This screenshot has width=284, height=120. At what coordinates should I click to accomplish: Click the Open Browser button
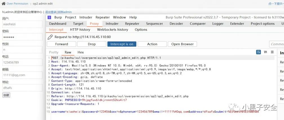coord(182,44)
